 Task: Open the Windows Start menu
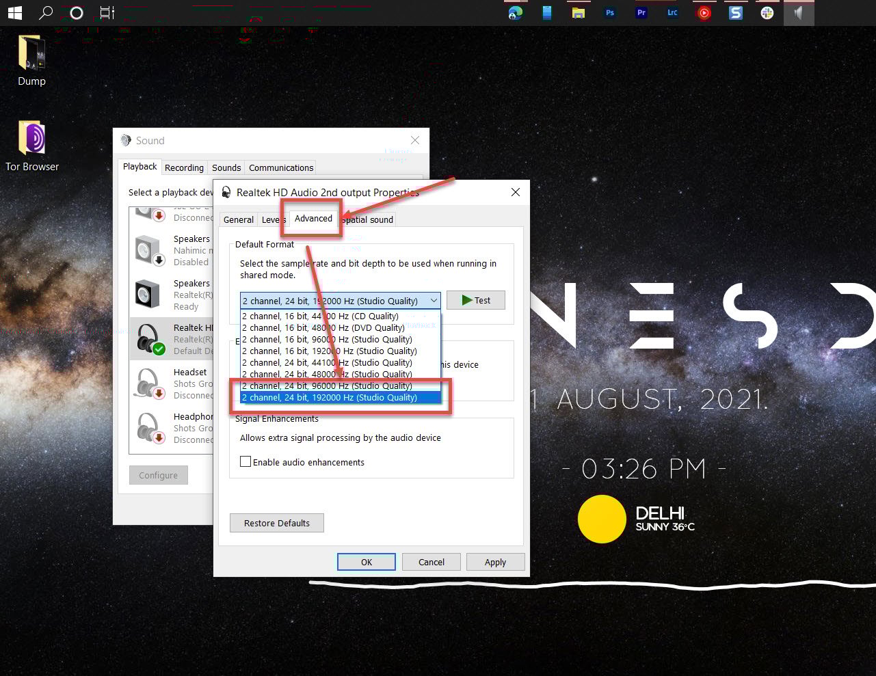click(x=14, y=12)
